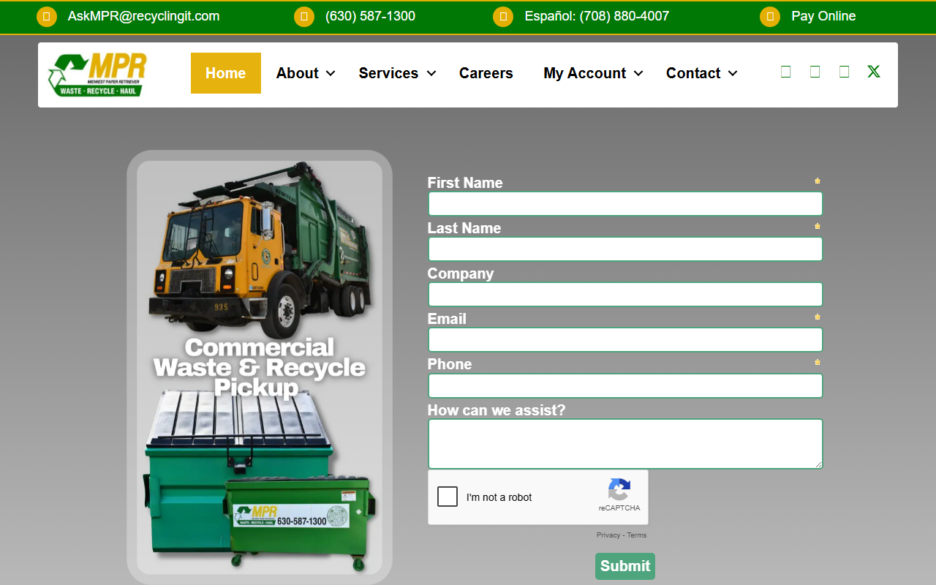
Task: Click the icon beside Pay Online
Action: (770, 17)
